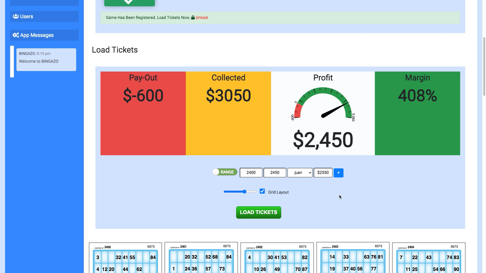
Task: Click the Unlock link in registration banner
Action: [x=201, y=18]
